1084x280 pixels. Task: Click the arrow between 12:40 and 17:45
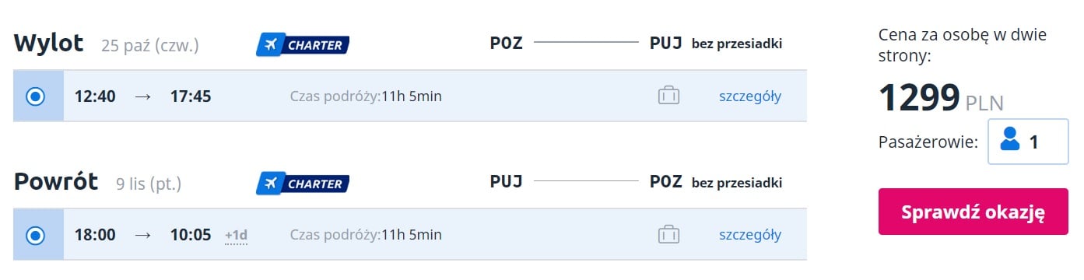(142, 96)
